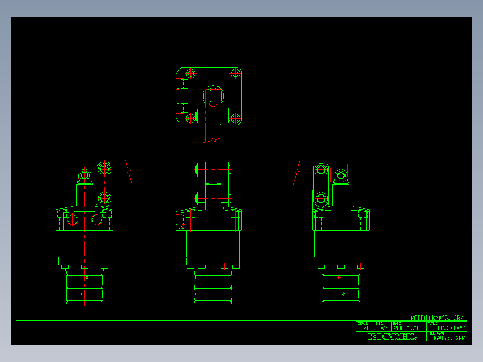Click the "TITLE" heading label
The image size is (483, 362).
click(x=432, y=323)
